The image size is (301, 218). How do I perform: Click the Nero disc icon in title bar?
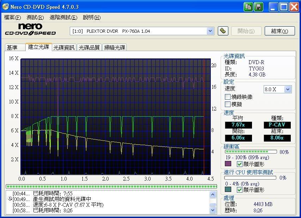coord(5,7)
